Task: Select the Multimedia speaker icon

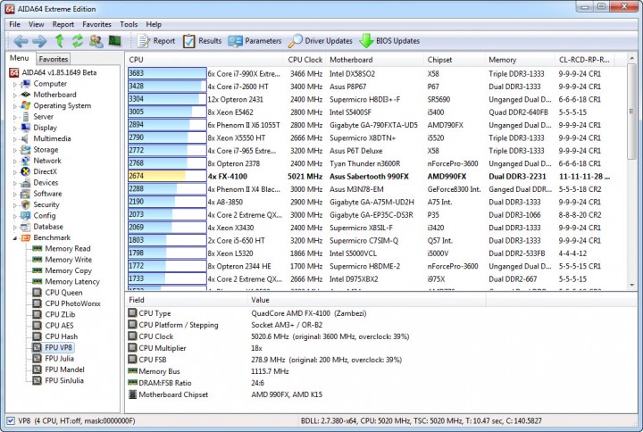Action: (x=25, y=138)
